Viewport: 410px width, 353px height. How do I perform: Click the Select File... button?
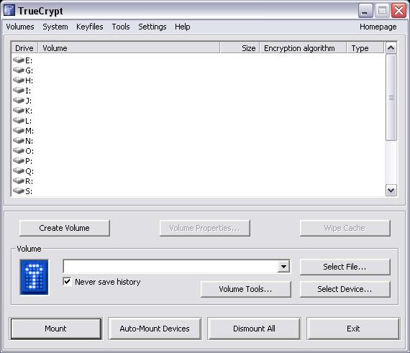click(x=345, y=267)
